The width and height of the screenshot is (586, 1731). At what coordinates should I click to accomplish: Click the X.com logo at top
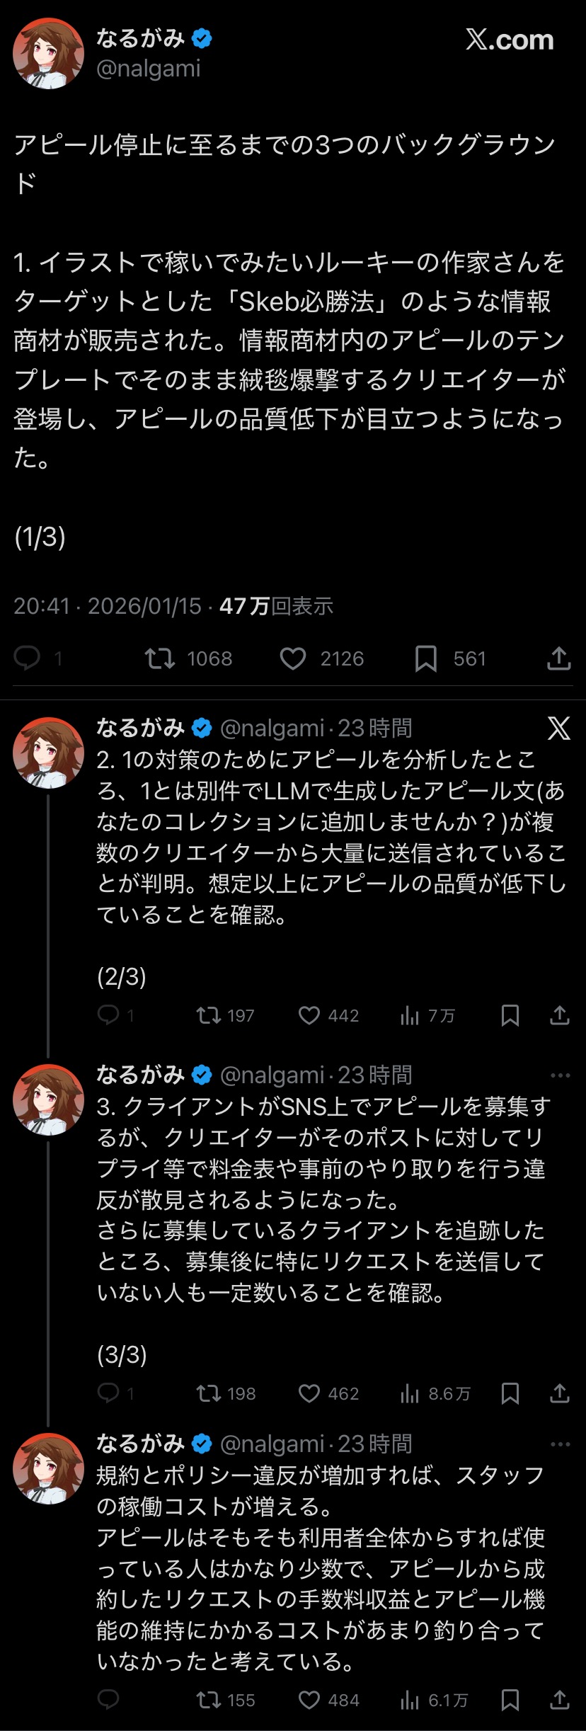(510, 40)
